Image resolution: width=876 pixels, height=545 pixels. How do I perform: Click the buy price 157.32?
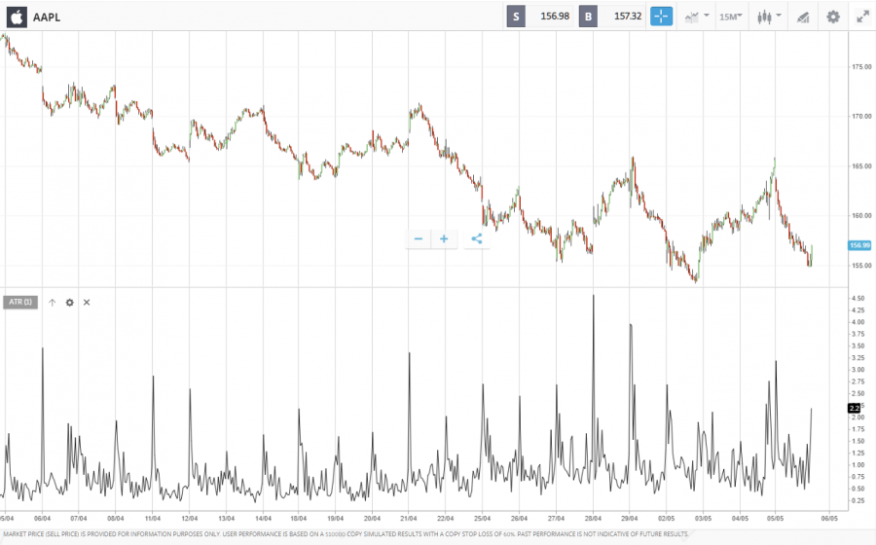tap(628, 17)
